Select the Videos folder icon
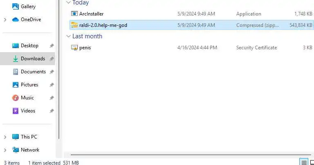314x165 pixels. coord(16,111)
